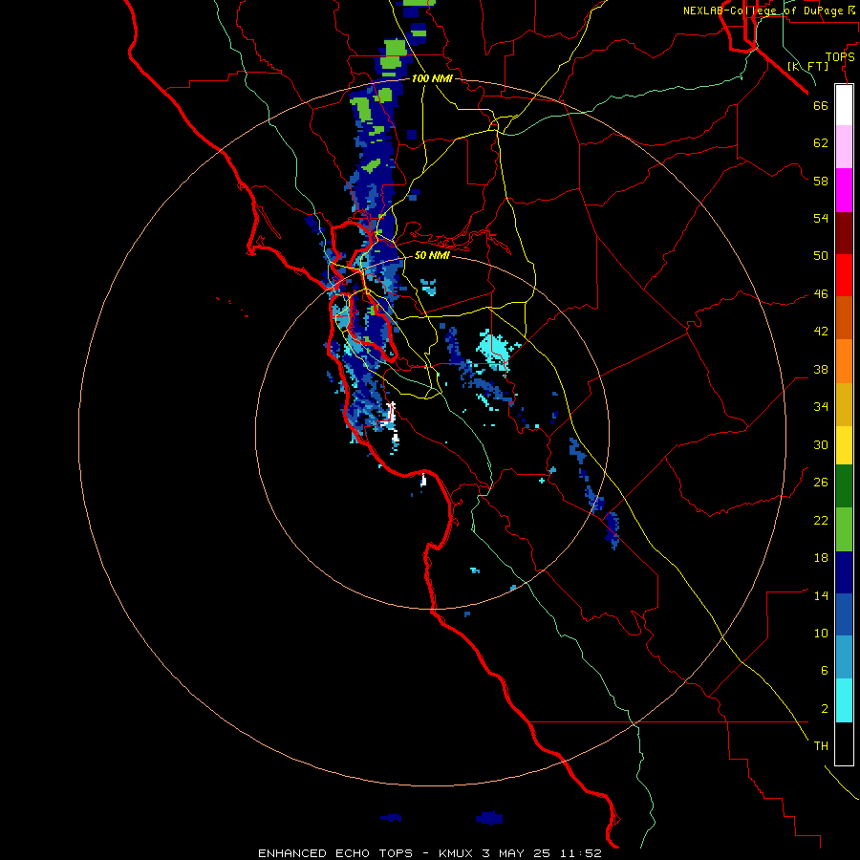
Task: Click the 50 NMI range ring label
Action: (432, 255)
